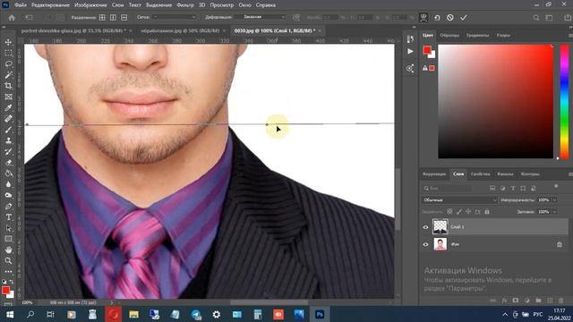
Task: Choose the horizontal split warp option
Action: (124, 18)
